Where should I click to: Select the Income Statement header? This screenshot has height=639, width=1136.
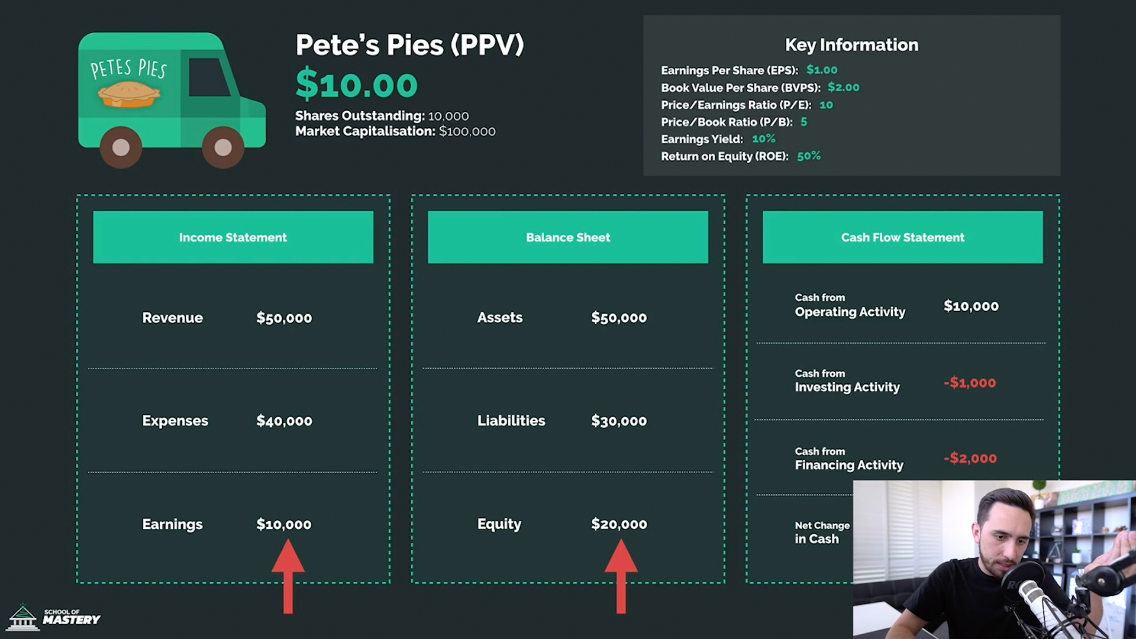pos(233,237)
